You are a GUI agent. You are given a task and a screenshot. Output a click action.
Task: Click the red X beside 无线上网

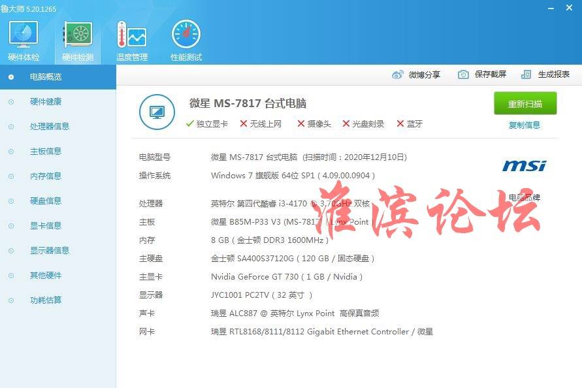(x=244, y=123)
